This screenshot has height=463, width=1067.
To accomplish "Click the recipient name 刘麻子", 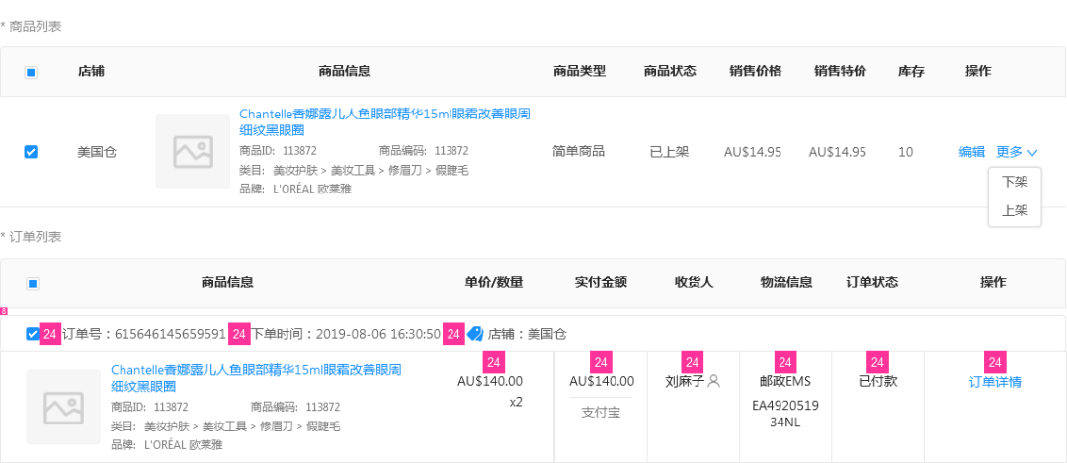I will click(x=684, y=381).
